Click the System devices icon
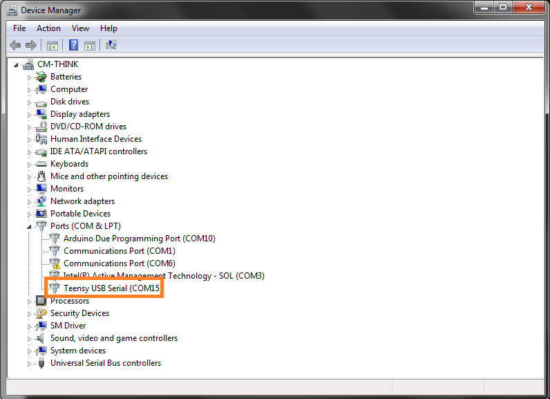The image size is (550, 399). [x=41, y=351]
